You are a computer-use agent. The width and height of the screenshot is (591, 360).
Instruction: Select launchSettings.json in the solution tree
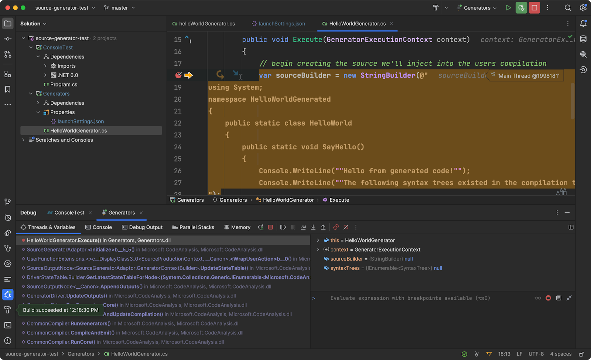81,121
